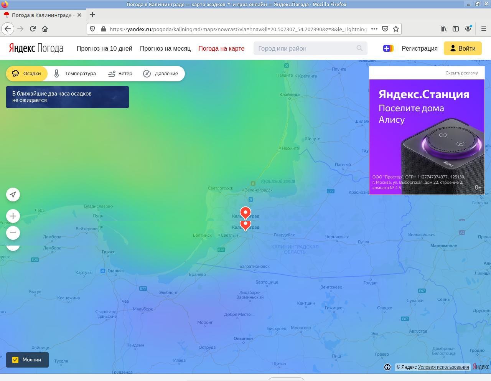Click Эльблонг town label on map
The image size is (491, 381).
168,292
